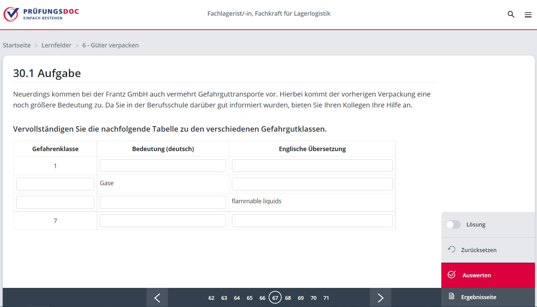Open the Lernfelder breadcrumb link
Viewport: 537px width, 307px height.
[57, 45]
